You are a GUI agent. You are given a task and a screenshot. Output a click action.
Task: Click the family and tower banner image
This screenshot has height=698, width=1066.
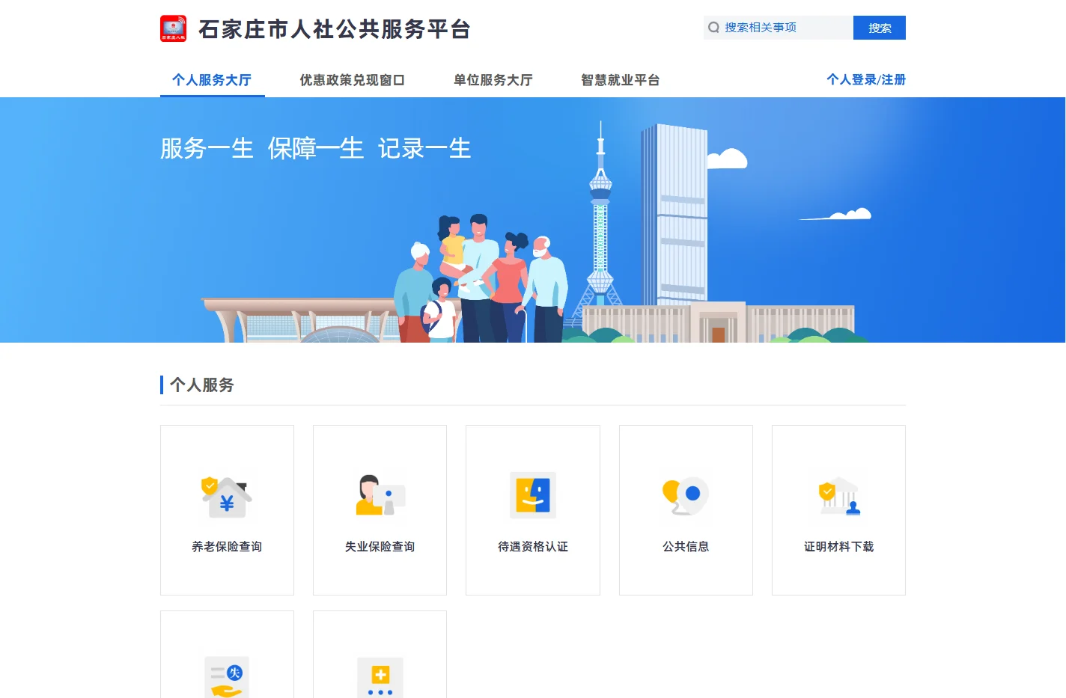coord(533,220)
